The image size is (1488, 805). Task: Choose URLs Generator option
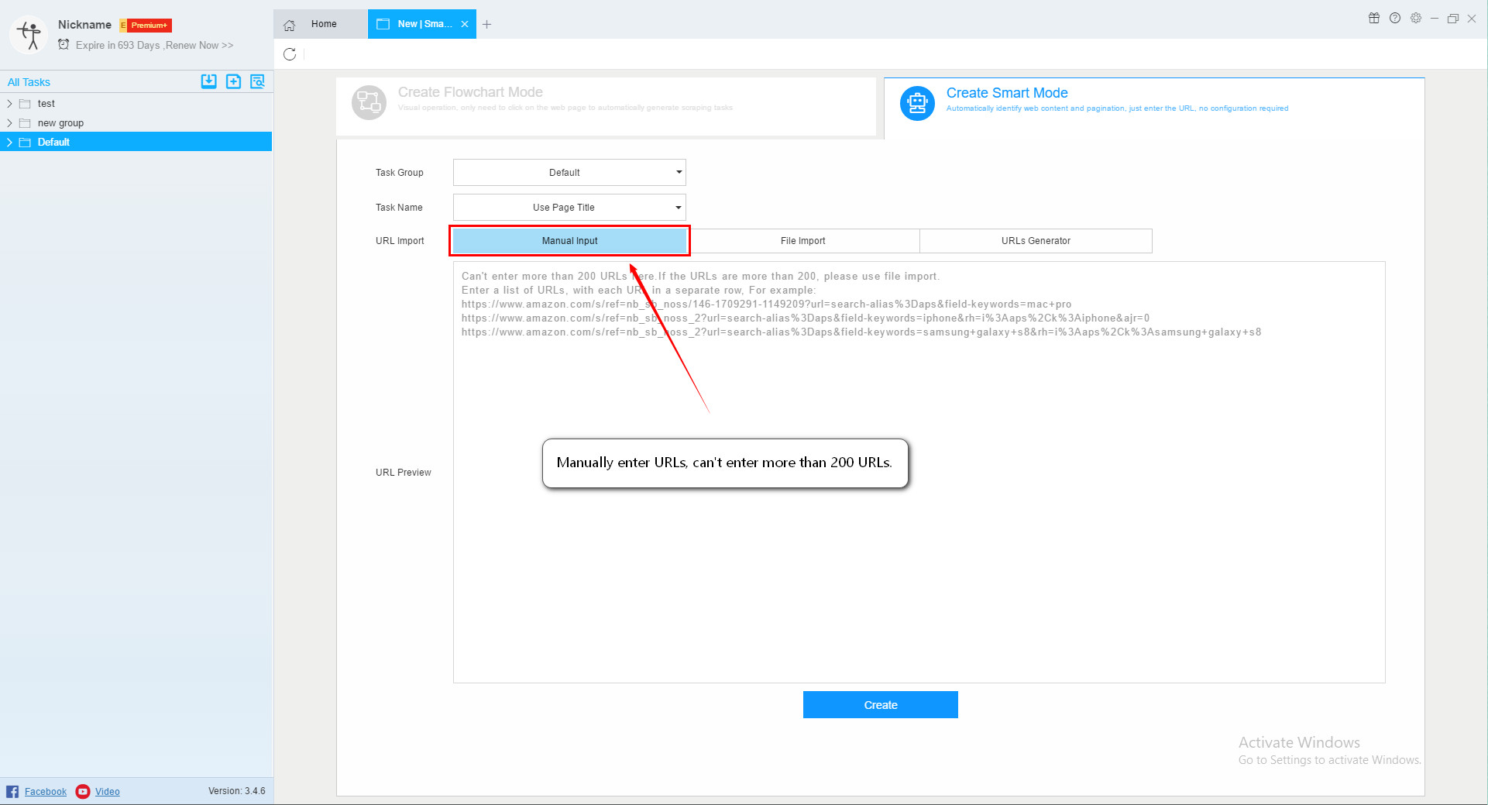[x=1036, y=241]
